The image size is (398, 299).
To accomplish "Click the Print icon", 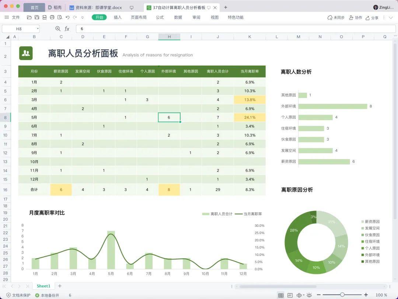I will pos(52,17).
